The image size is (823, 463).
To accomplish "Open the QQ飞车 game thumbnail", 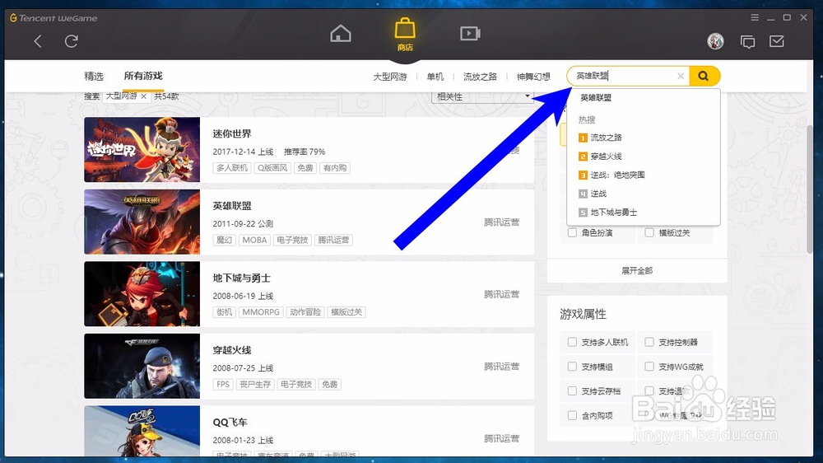I will pos(142,431).
